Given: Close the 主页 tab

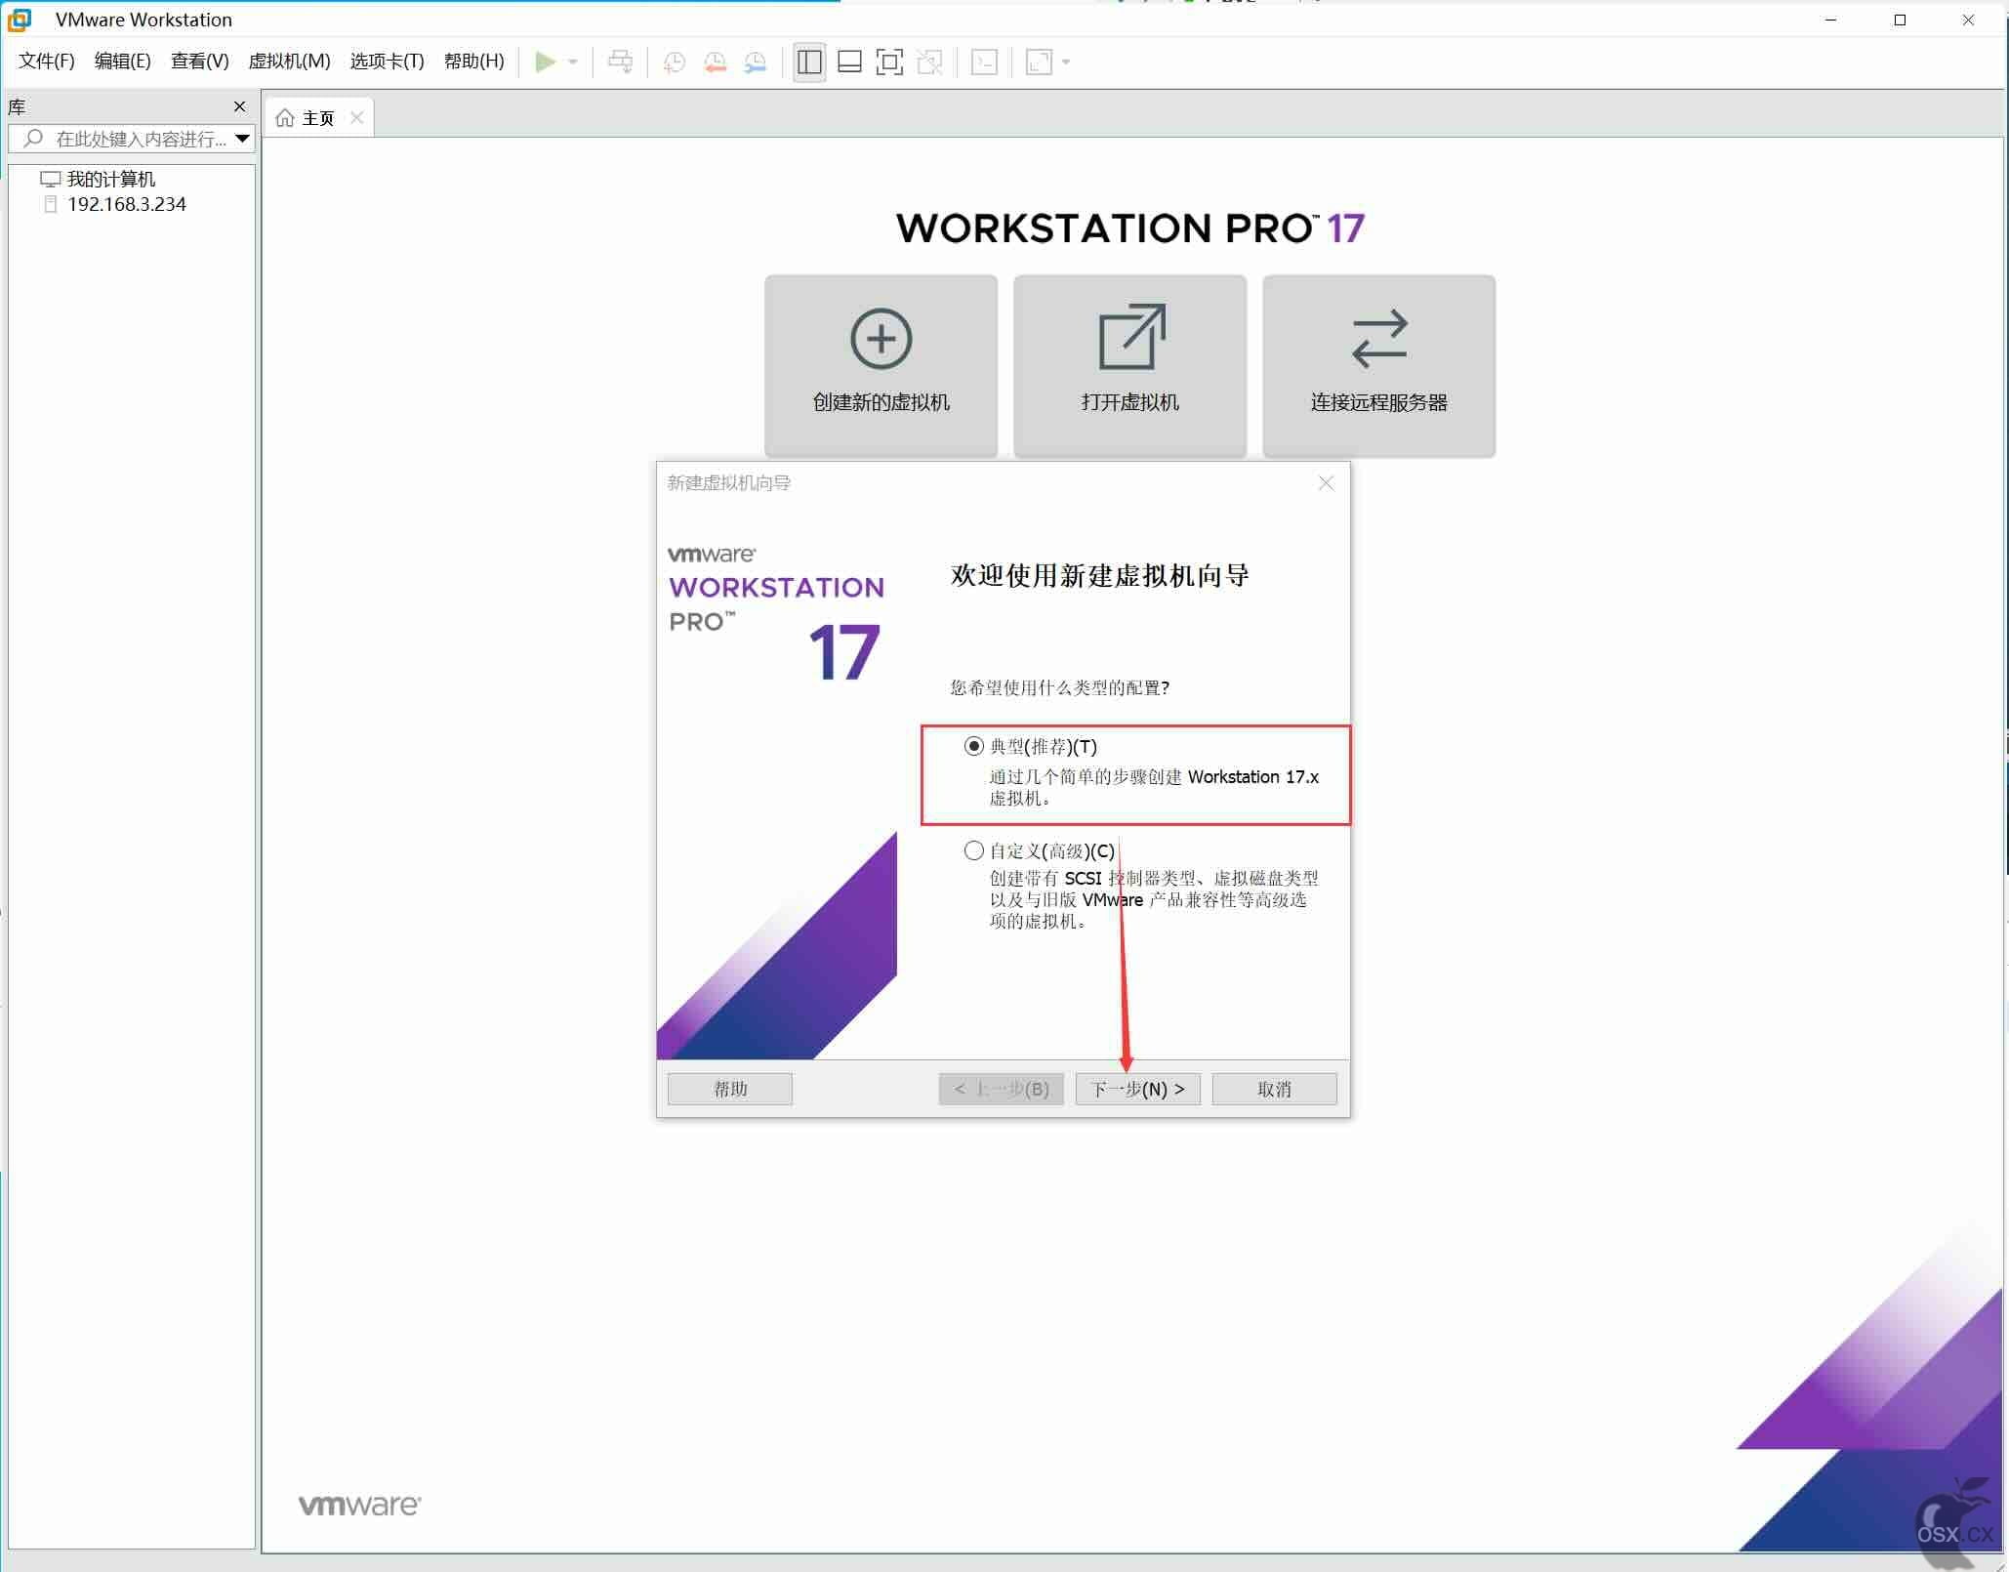Looking at the screenshot, I should 357,118.
